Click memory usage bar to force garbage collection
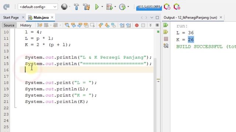The image size is (236, 132). pos(149,7)
